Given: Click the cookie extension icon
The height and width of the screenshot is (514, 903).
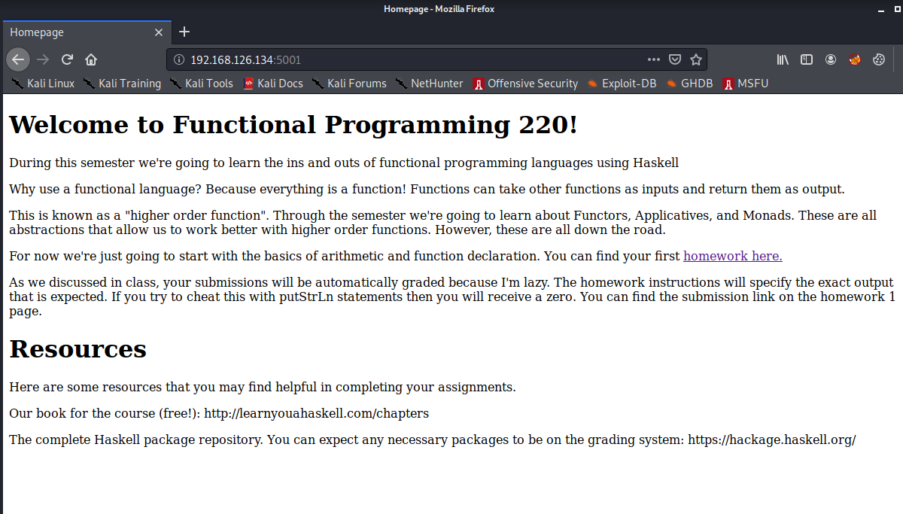Looking at the screenshot, I should [878, 59].
